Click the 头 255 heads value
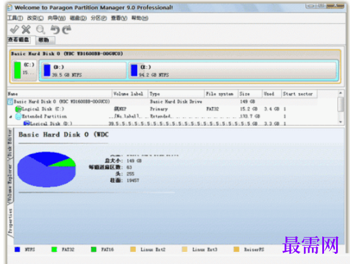Image resolution: width=350 pixels, height=264 pixels. [x=131, y=174]
